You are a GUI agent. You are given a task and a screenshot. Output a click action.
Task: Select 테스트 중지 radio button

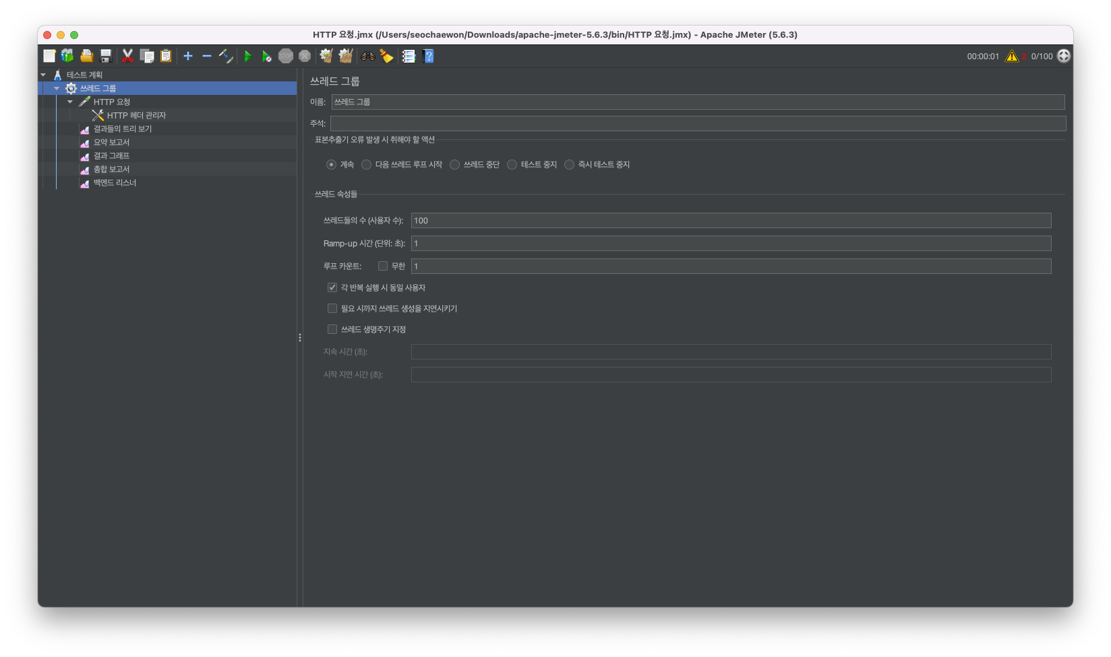coord(512,164)
